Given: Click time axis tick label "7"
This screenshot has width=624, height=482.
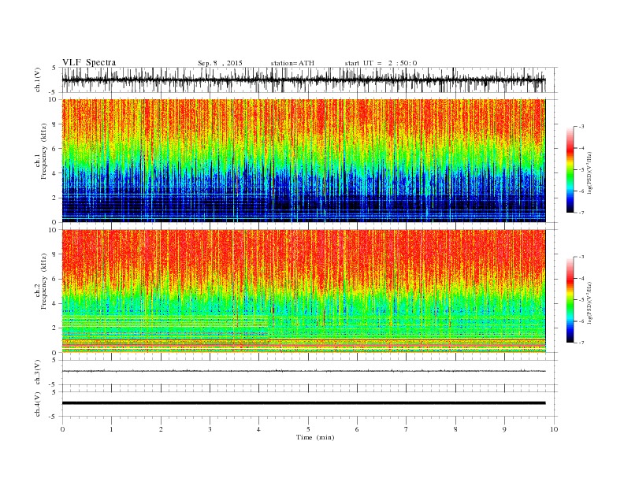Looking at the screenshot, I should 407,429.
